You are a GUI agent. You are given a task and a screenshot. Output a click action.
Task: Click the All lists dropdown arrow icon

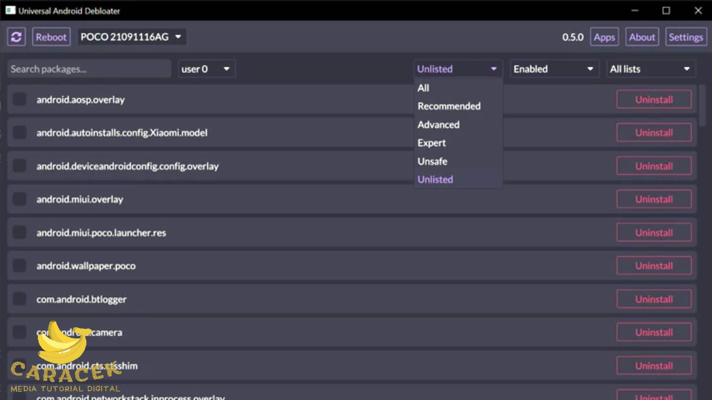(687, 69)
